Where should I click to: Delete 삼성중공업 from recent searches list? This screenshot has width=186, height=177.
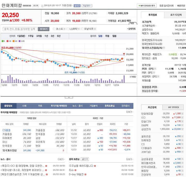click(x=182, y=159)
